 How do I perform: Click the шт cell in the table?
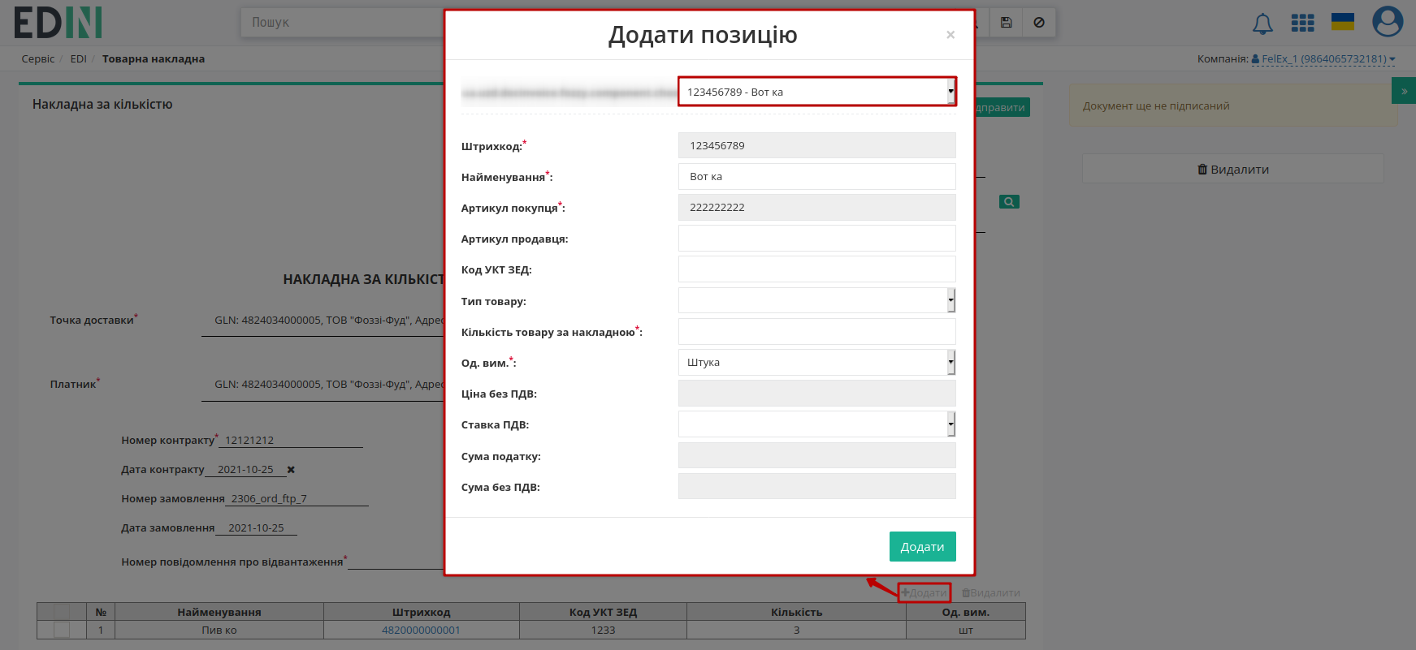(965, 630)
